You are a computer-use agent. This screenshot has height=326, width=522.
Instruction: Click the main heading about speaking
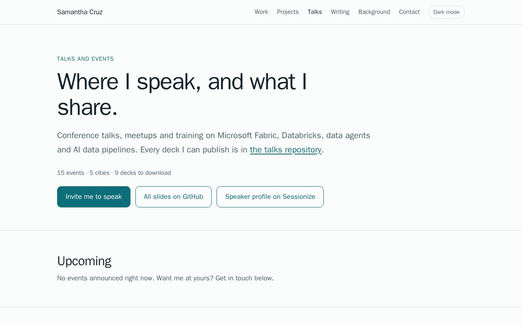182,95
